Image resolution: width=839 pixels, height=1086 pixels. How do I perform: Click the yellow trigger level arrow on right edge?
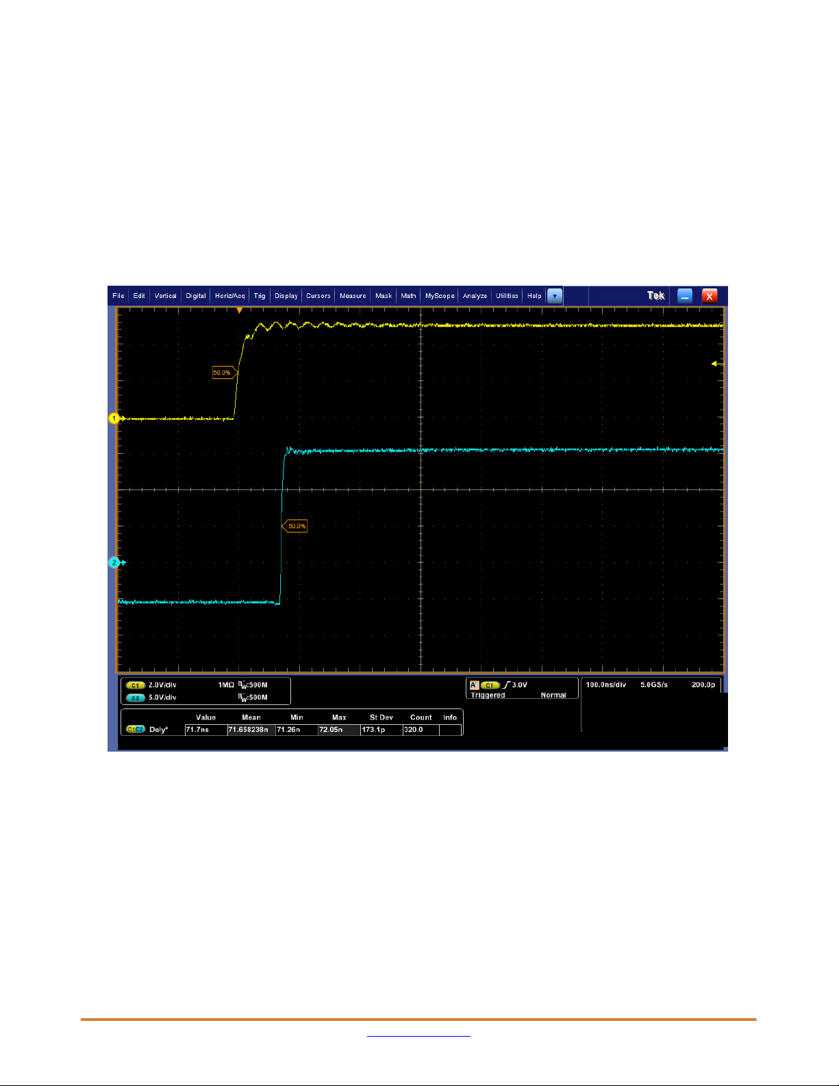(716, 364)
